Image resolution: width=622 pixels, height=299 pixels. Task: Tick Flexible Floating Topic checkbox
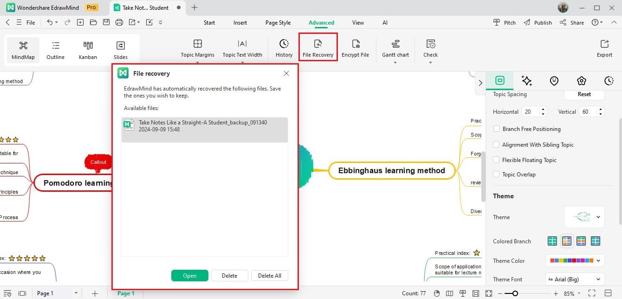(x=497, y=160)
